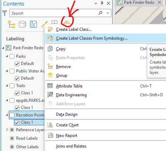
Task: Click the Attribute Table grid icon
Action: tap(50, 86)
